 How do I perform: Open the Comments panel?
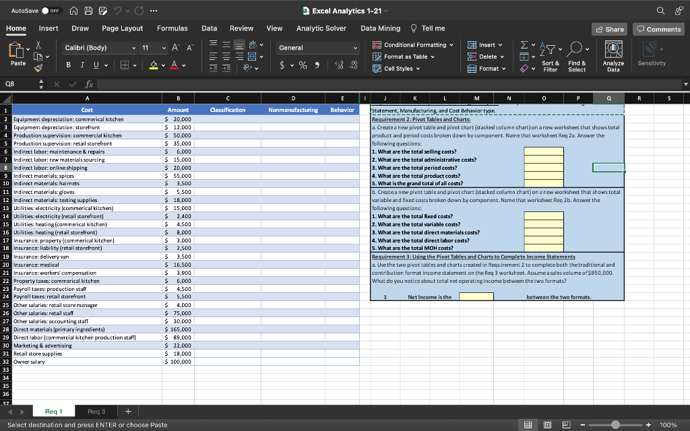658,28
